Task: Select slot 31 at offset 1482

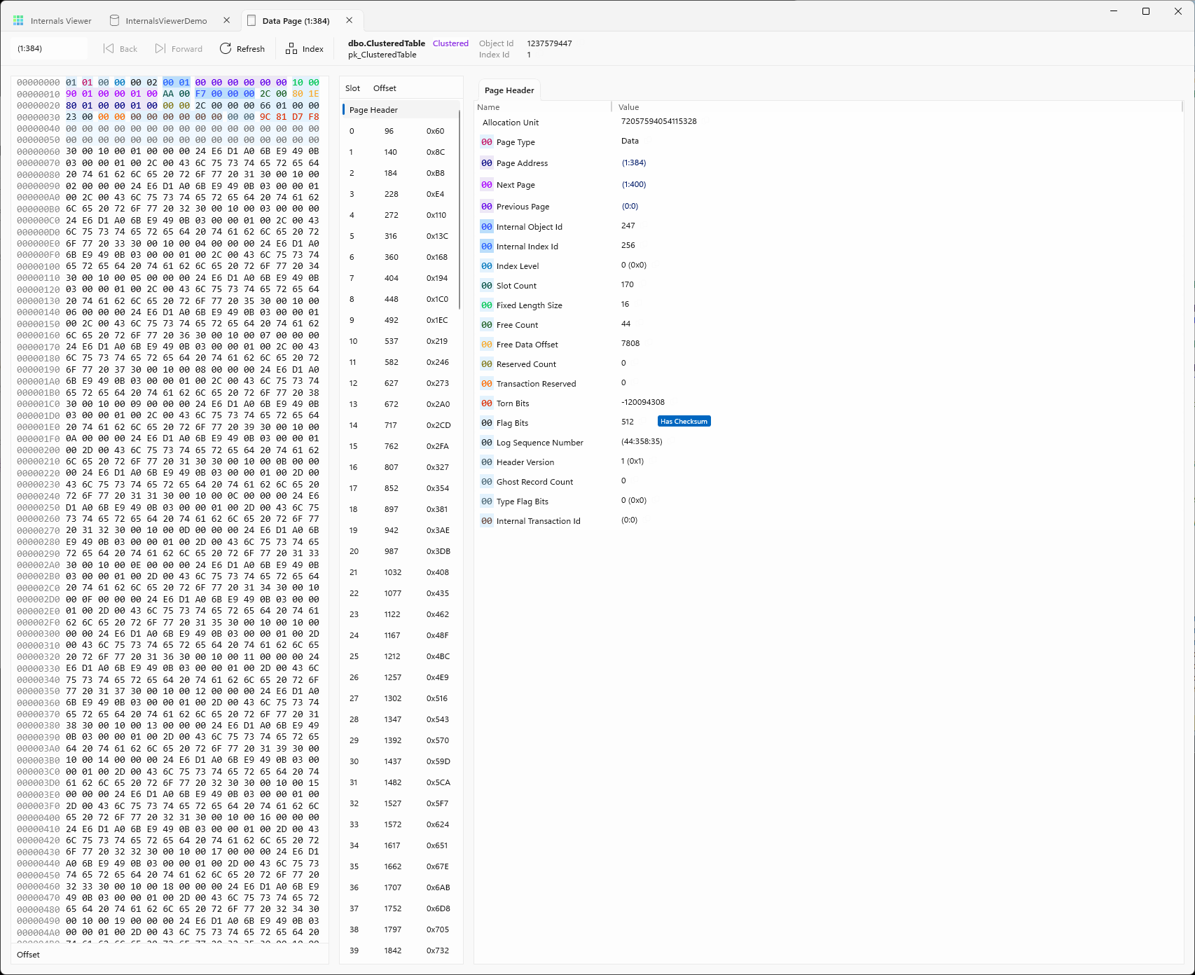Action: click(x=400, y=782)
